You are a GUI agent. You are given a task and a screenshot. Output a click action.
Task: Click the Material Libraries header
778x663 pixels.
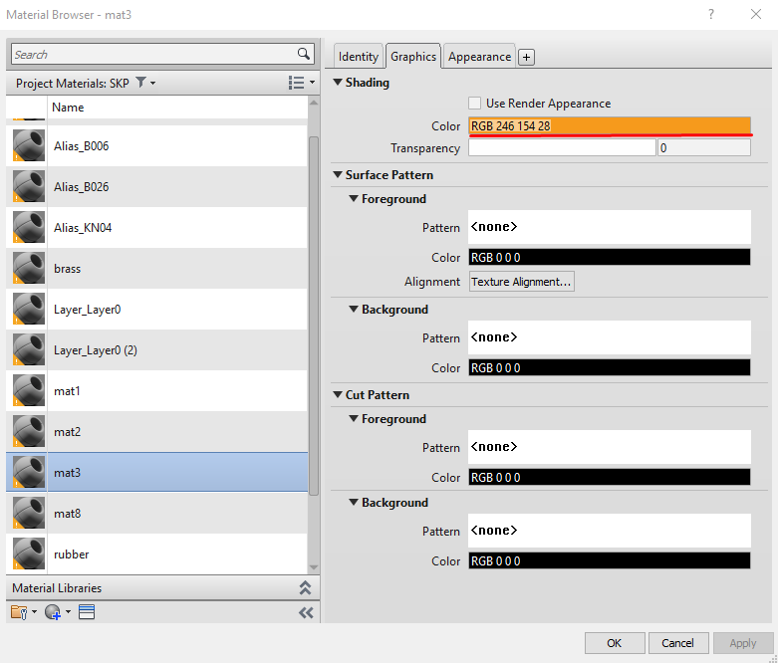point(162,587)
